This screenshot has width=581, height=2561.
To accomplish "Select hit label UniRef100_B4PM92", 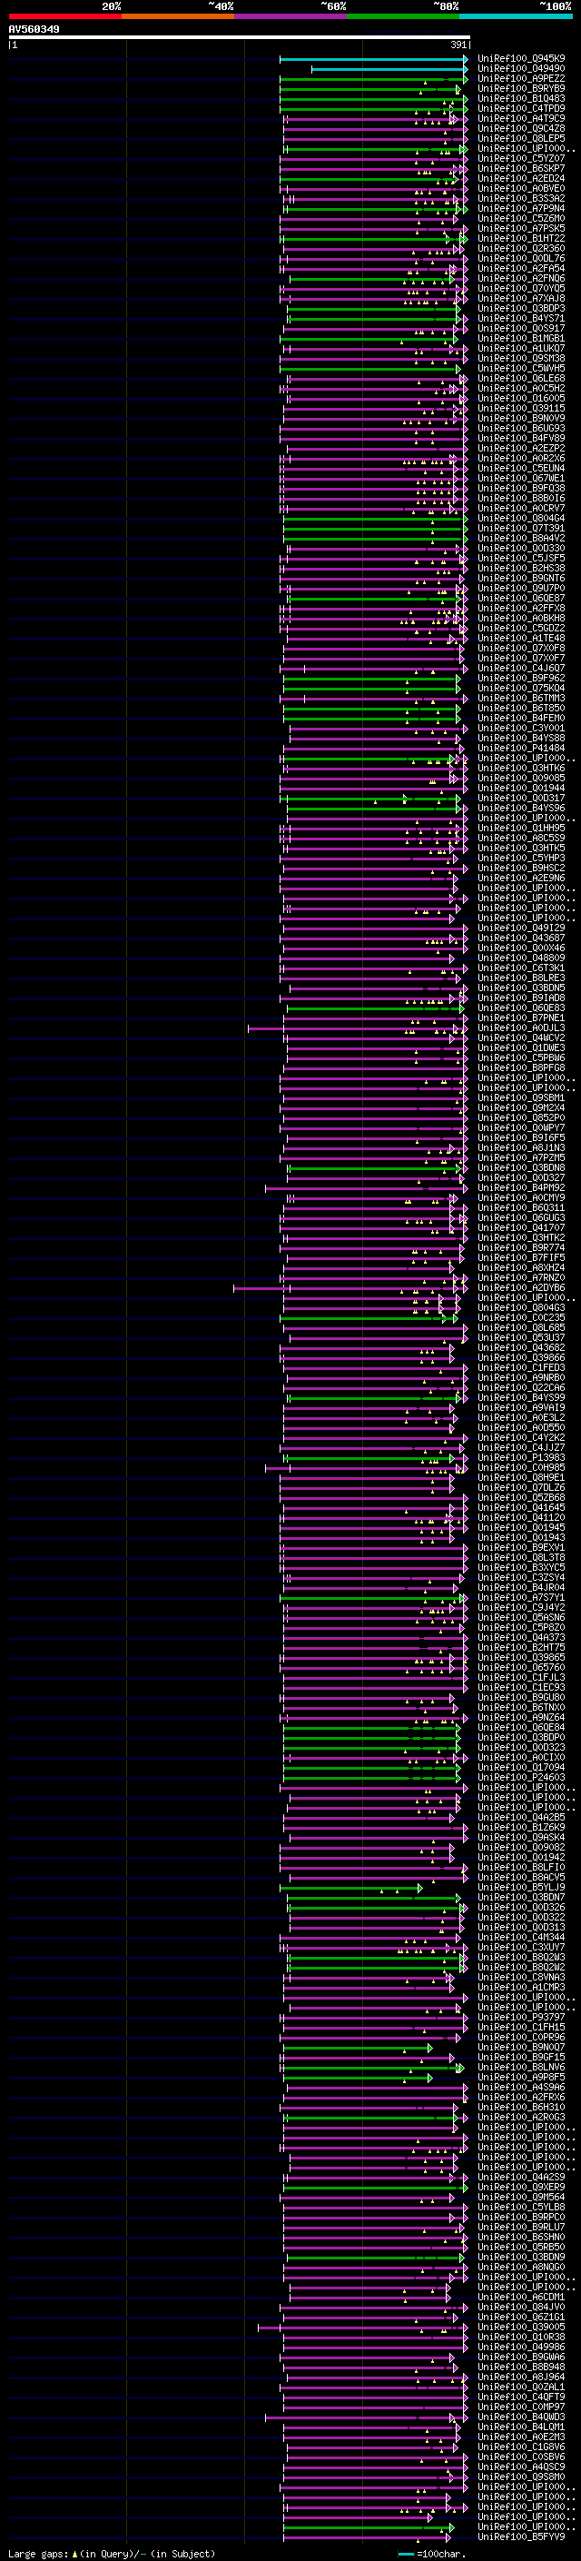I will click(x=521, y=1188).
